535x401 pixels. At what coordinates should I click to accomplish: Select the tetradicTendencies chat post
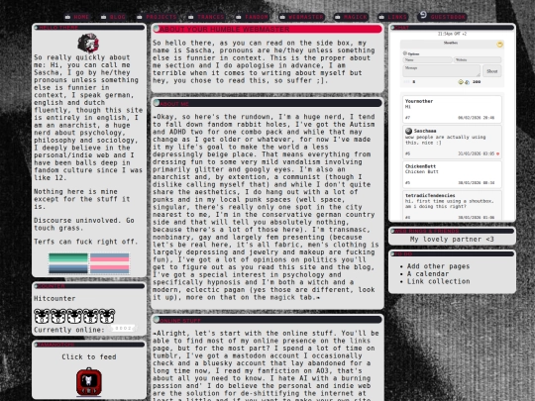(452, 206)
